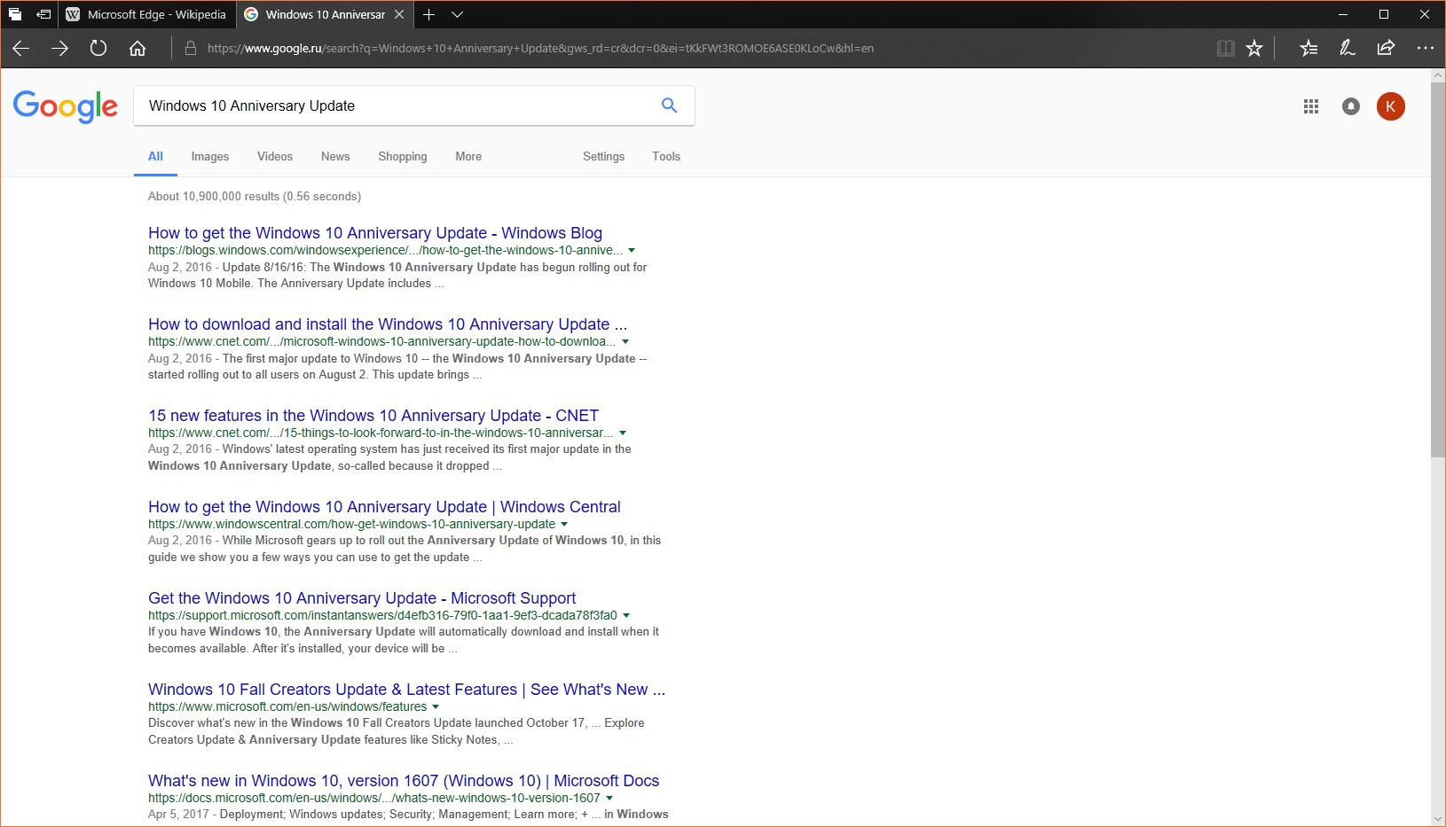Open Edge reading view
This screenshot has height=827, width=1446.
tap(1226, 49)
